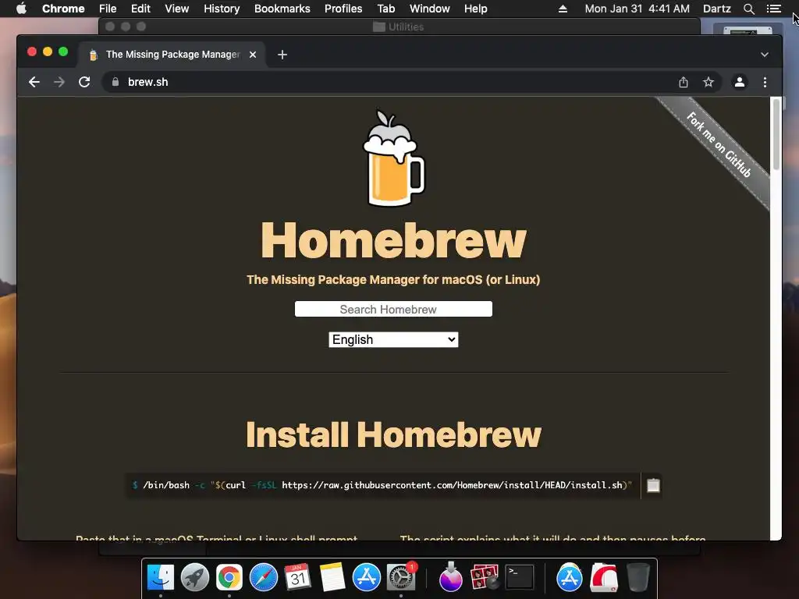The image size is (799, 599).
Task: Open the macOS installer icon in Dock
Action: click(450, 577)
